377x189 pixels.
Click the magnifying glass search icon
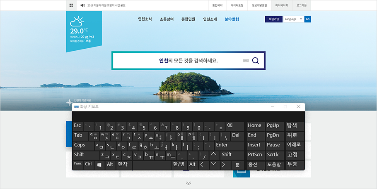[255, 61]
